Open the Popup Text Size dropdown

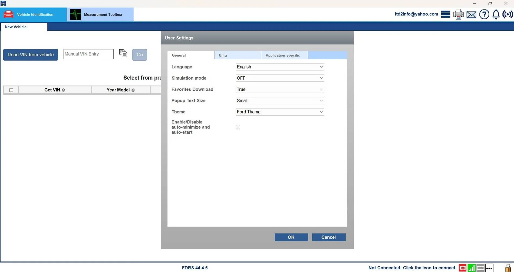pyautogui.click(x=280, y=100)
